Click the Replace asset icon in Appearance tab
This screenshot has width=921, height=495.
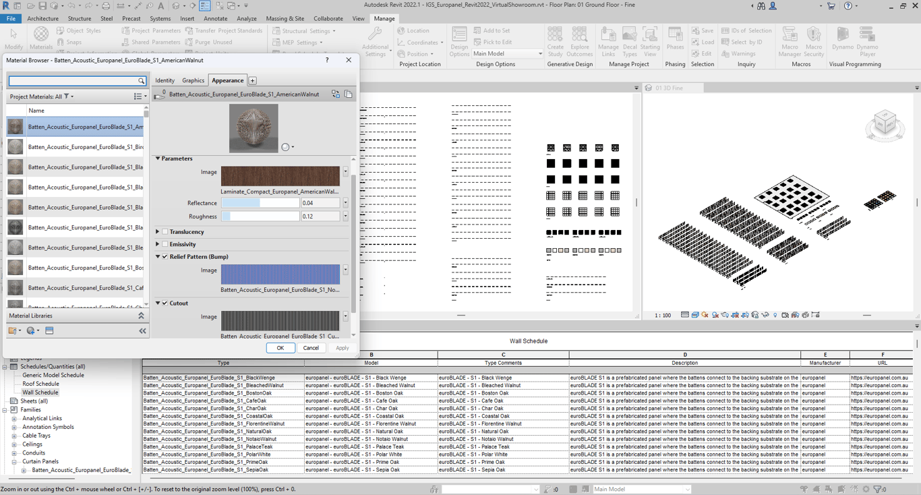[335, 94]
